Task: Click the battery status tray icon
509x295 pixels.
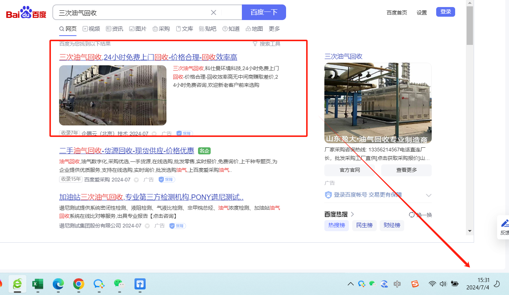Action: 454,284
